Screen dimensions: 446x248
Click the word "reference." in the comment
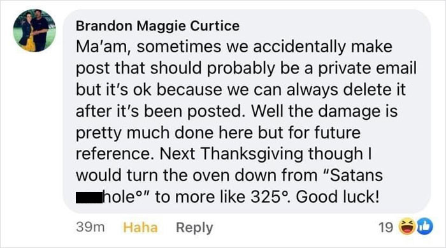point(115,154)
